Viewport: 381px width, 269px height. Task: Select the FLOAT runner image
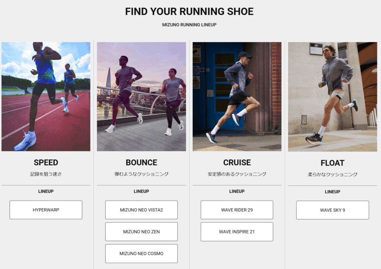[333, 97]
